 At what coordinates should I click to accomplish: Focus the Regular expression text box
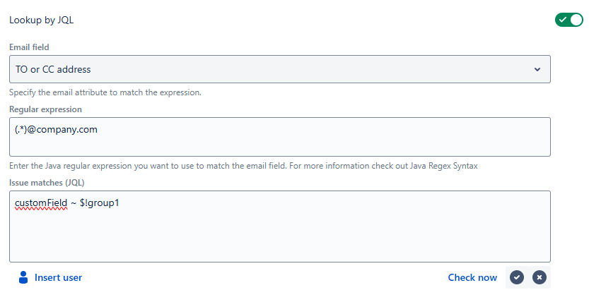(280, 137)
